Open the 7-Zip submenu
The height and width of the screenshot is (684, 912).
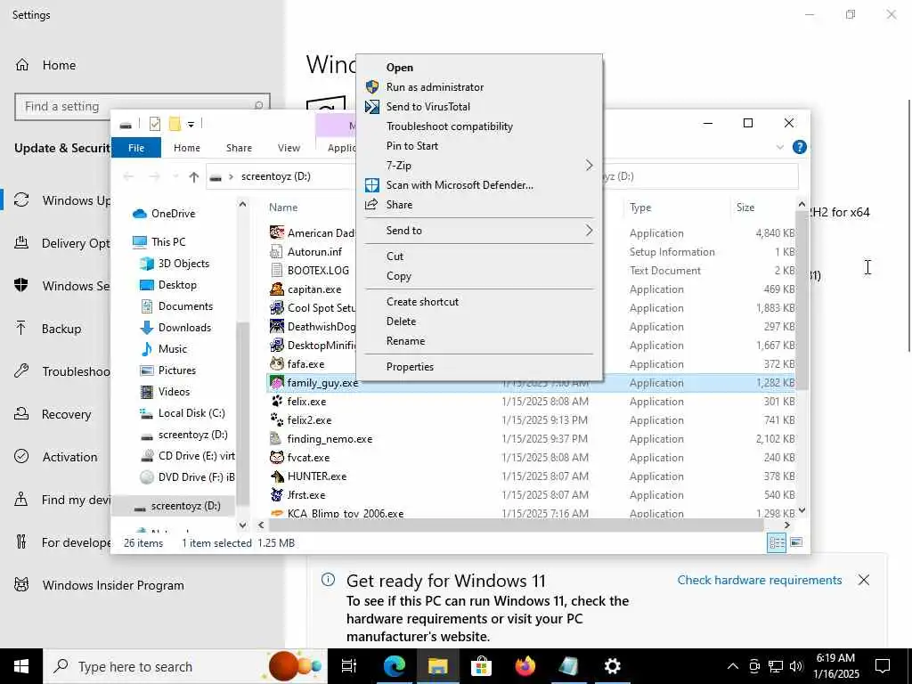click(x=479, y=166)
